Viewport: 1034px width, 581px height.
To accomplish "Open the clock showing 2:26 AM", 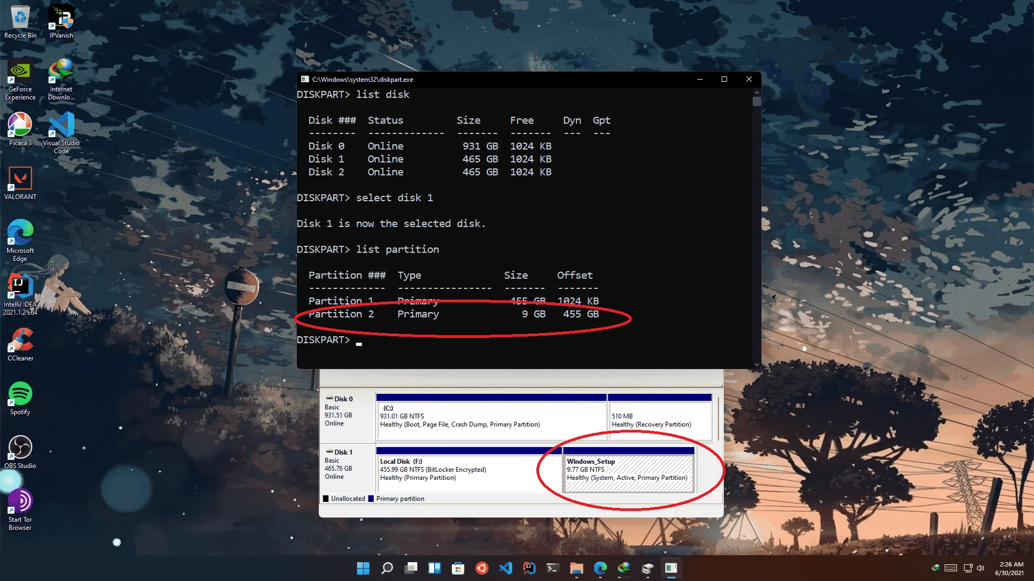I will pos(1009,569).
